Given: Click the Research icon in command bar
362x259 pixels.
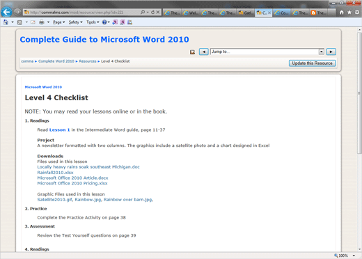Looking at the screenshot, I should pyautogui.click(x=129, y=22).
